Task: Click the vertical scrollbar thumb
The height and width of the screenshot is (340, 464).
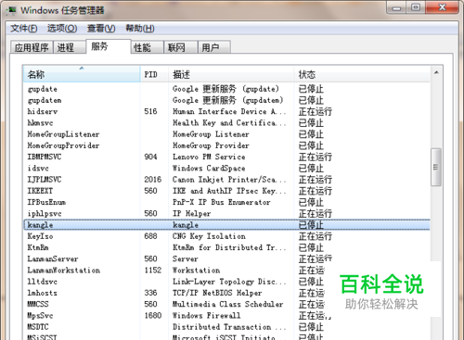Action: (436, 167)
